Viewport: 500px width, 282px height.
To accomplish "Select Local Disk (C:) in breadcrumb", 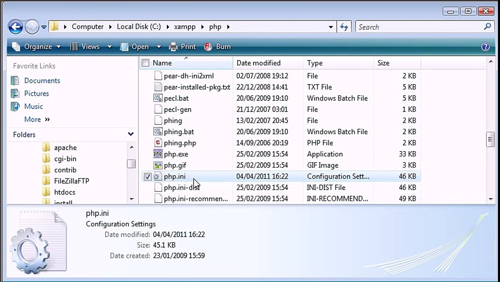I will [139, 27].
